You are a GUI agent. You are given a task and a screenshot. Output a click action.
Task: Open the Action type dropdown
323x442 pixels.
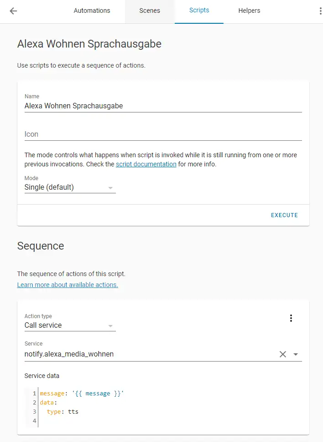click(x=70, y=325)
